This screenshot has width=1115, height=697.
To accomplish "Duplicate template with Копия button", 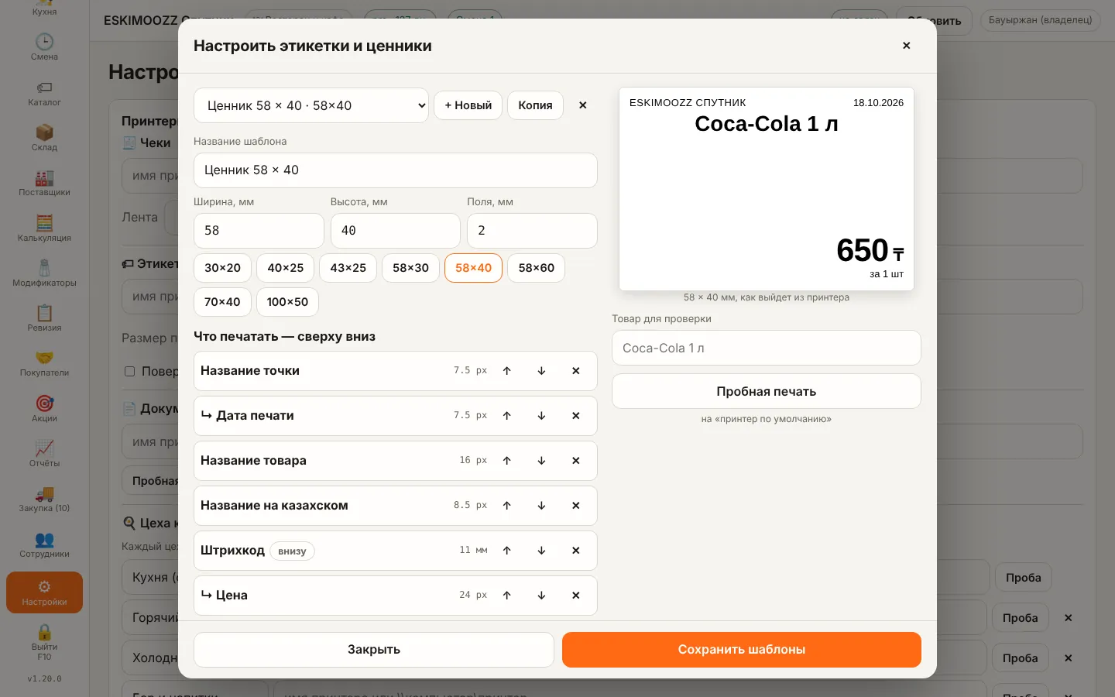I will (x=536, y=105).
